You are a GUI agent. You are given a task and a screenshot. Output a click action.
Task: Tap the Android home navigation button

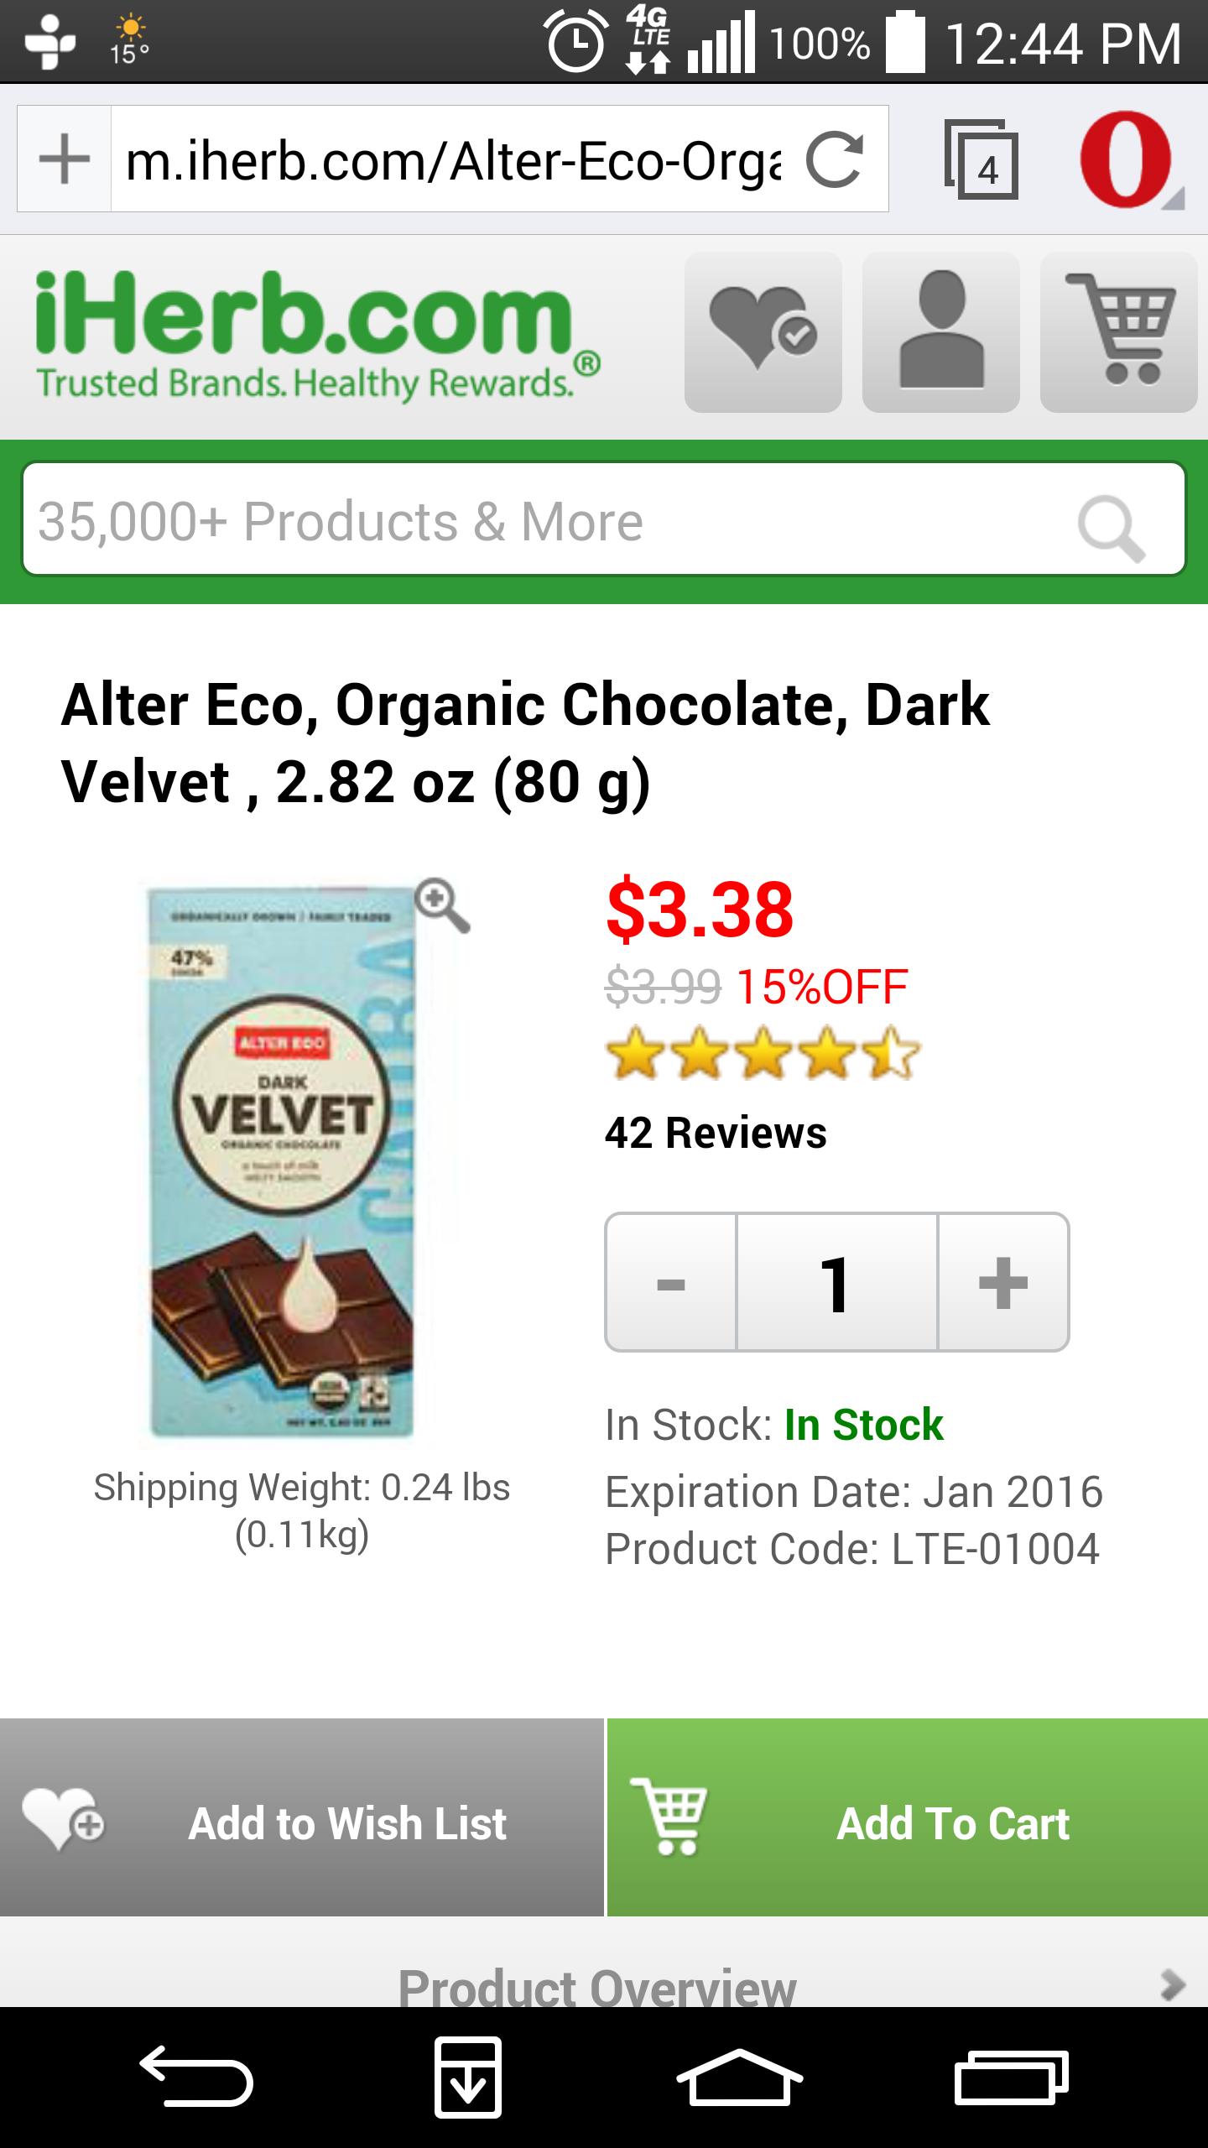pyautogui.click(x=739, y=2078)
